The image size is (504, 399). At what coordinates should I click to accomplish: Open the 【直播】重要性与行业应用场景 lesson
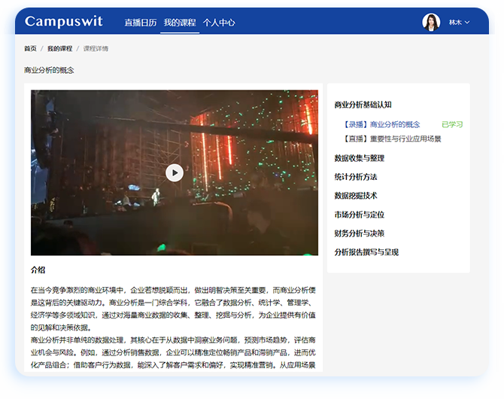[x=390, y=139]
